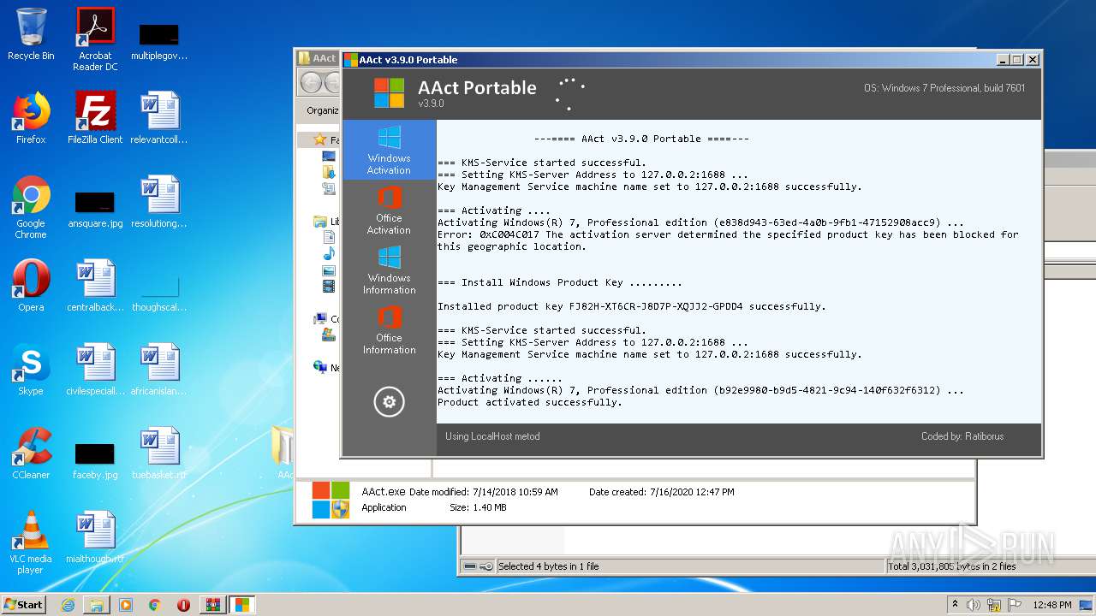1096x616 pixels.
Task: Open the Office Information section in AAct
Action: click(389, 329)
